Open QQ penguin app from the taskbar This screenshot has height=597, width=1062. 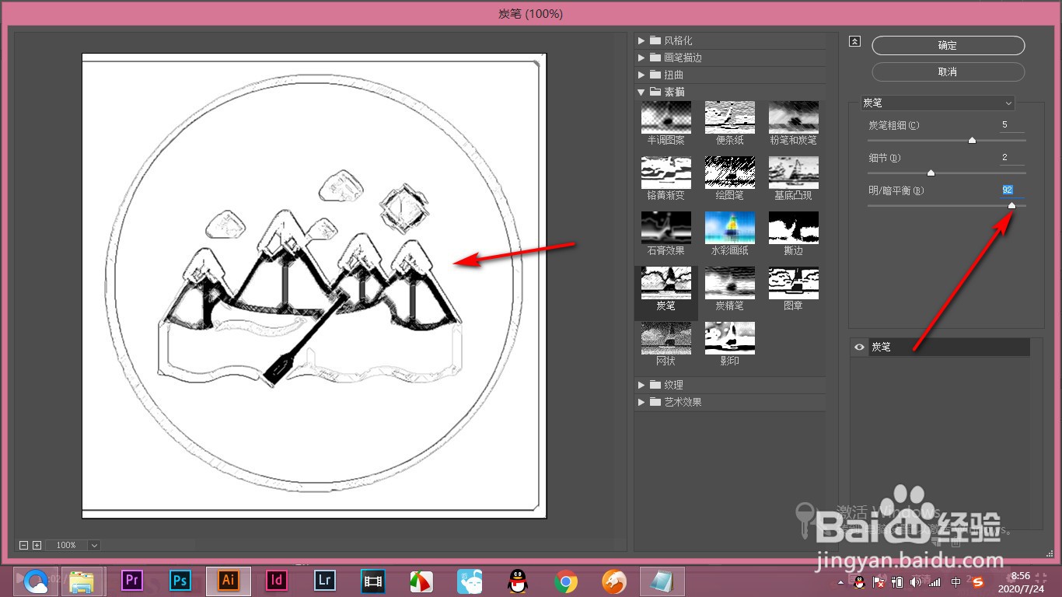click(518, 581)
